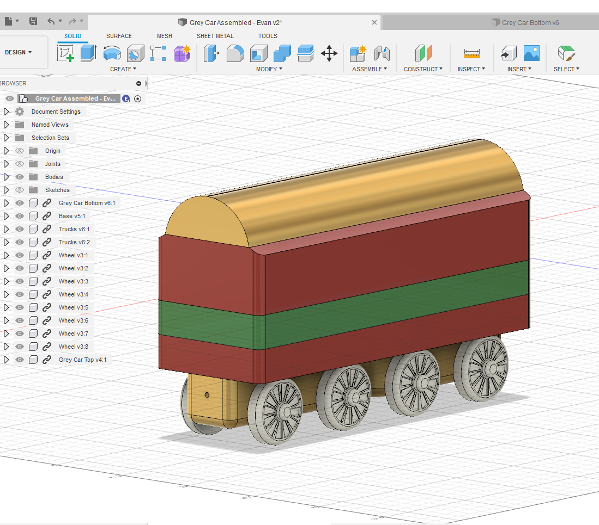Open the DESIGN workspace dropdown
Image resolution: width=599 pixels, height=525 pixels.
click(19, 52)
